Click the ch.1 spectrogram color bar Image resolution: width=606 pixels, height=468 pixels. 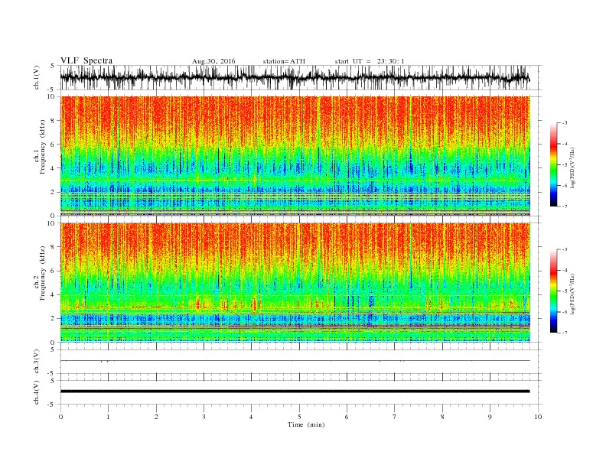pyautogui.click(x=553, y=164)
